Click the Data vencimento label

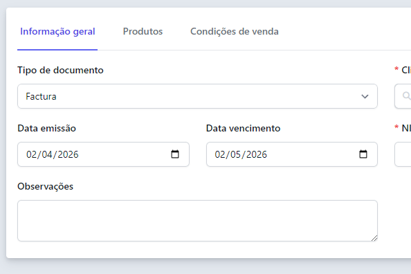point(244,129)
